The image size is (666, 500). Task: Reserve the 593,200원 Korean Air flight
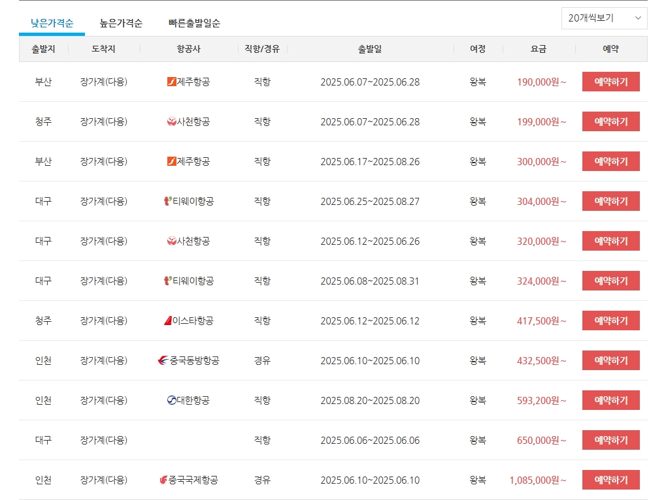(611, 400)
